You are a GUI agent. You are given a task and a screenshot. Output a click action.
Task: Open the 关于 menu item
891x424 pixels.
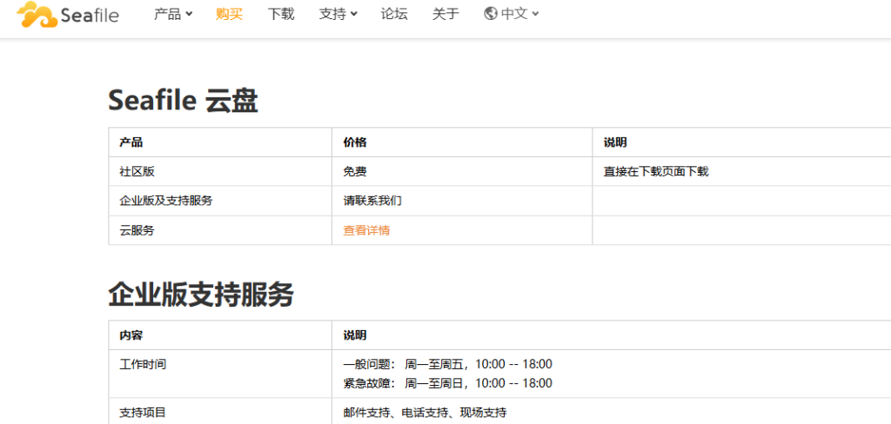pyautogui.click(x=445, y=14)
